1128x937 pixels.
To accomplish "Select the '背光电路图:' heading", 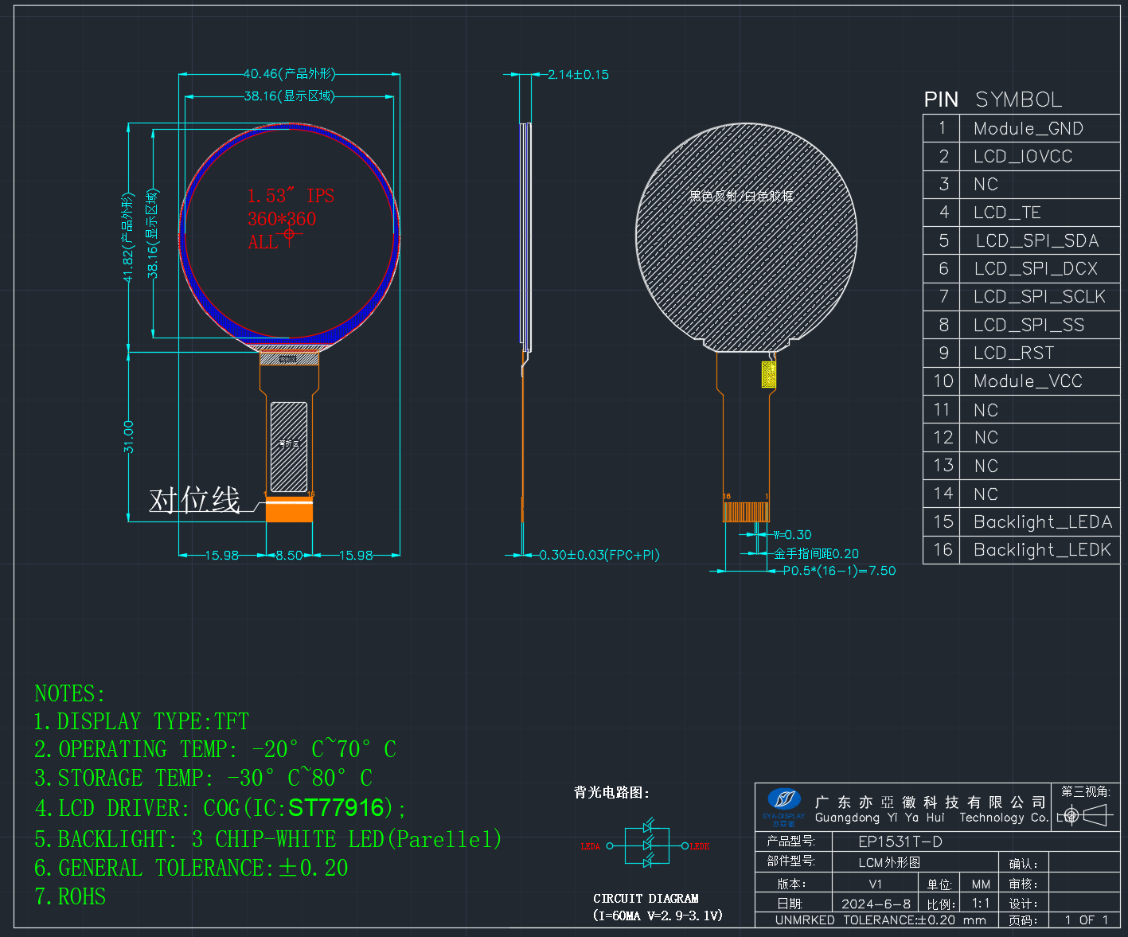I will [612, 793].
